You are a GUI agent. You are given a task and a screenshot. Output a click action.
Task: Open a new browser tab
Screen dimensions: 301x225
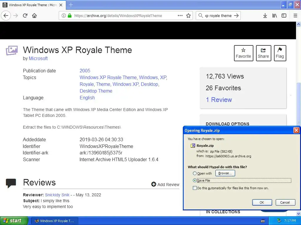(x=71, y=5)
